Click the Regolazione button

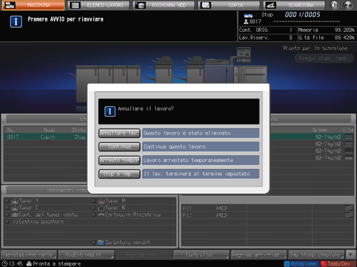coord(144,255)
